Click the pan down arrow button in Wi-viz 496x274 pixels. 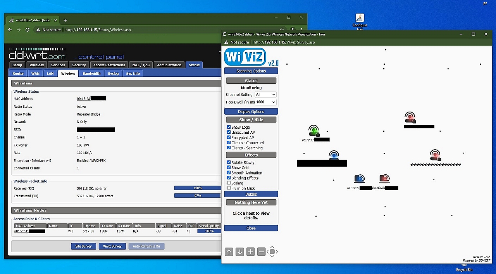(x=240, y=252)
